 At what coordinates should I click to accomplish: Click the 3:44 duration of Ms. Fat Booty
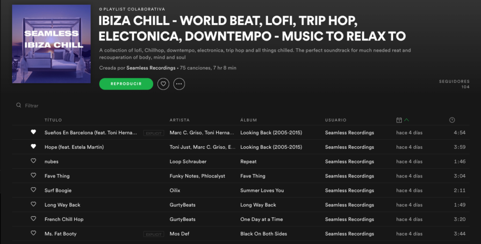tap(459, 234)
